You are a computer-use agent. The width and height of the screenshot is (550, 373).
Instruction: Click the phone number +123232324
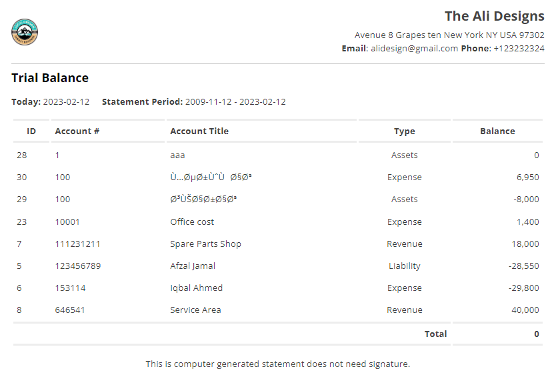(x=519, y=48)
